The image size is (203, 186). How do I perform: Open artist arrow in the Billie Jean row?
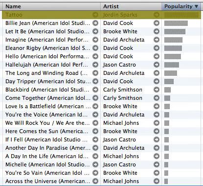tap(157, 23)
